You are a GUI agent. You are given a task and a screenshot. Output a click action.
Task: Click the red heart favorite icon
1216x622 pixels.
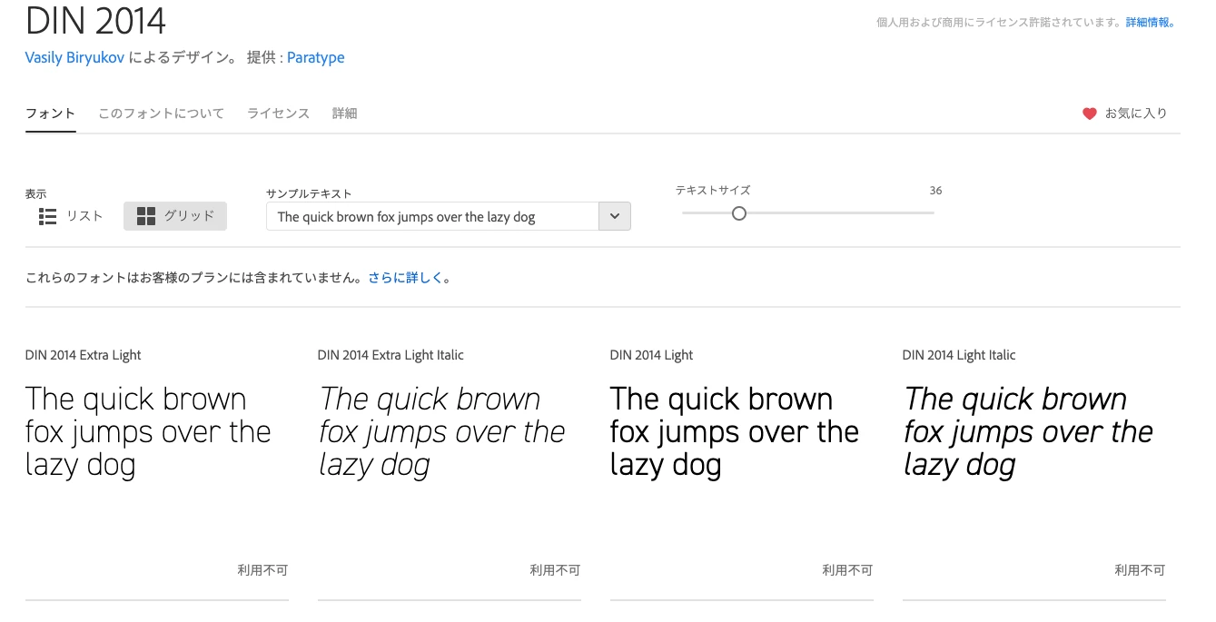[1090, 114]
